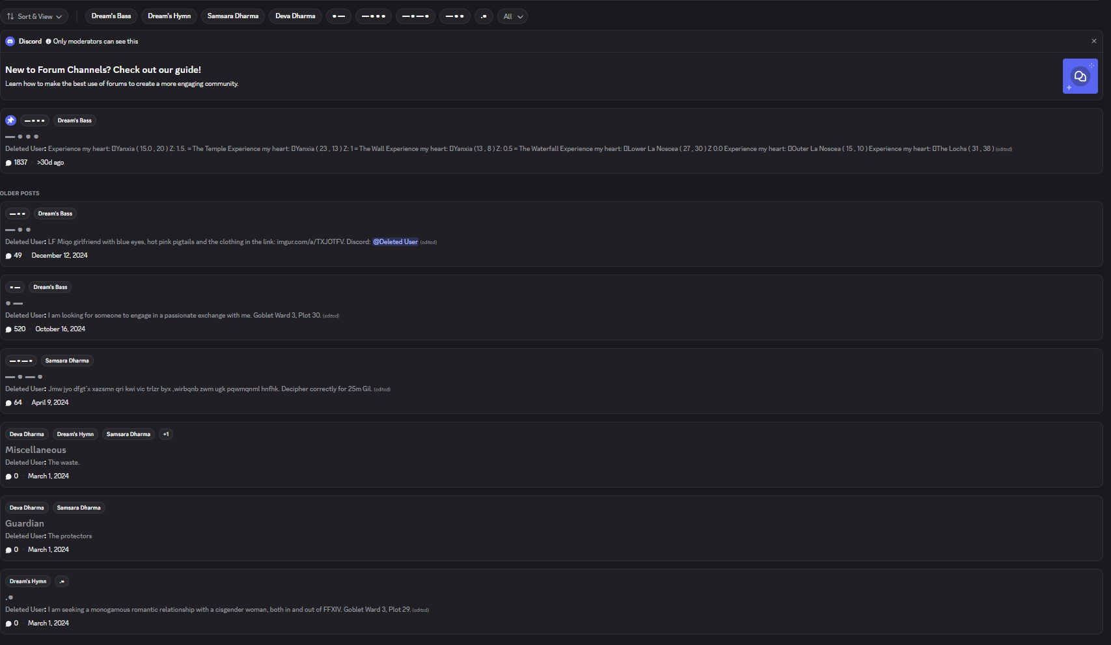This screenshot has width=1111, height=645.
Task: Dismiss the forum guide banner
Action: tap(1094, 41)
